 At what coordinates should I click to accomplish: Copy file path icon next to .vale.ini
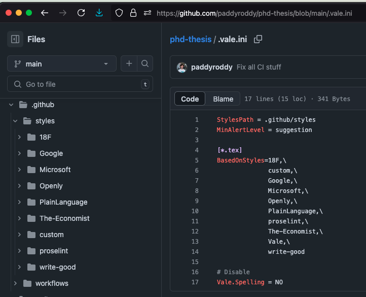(x=258, y=39)
